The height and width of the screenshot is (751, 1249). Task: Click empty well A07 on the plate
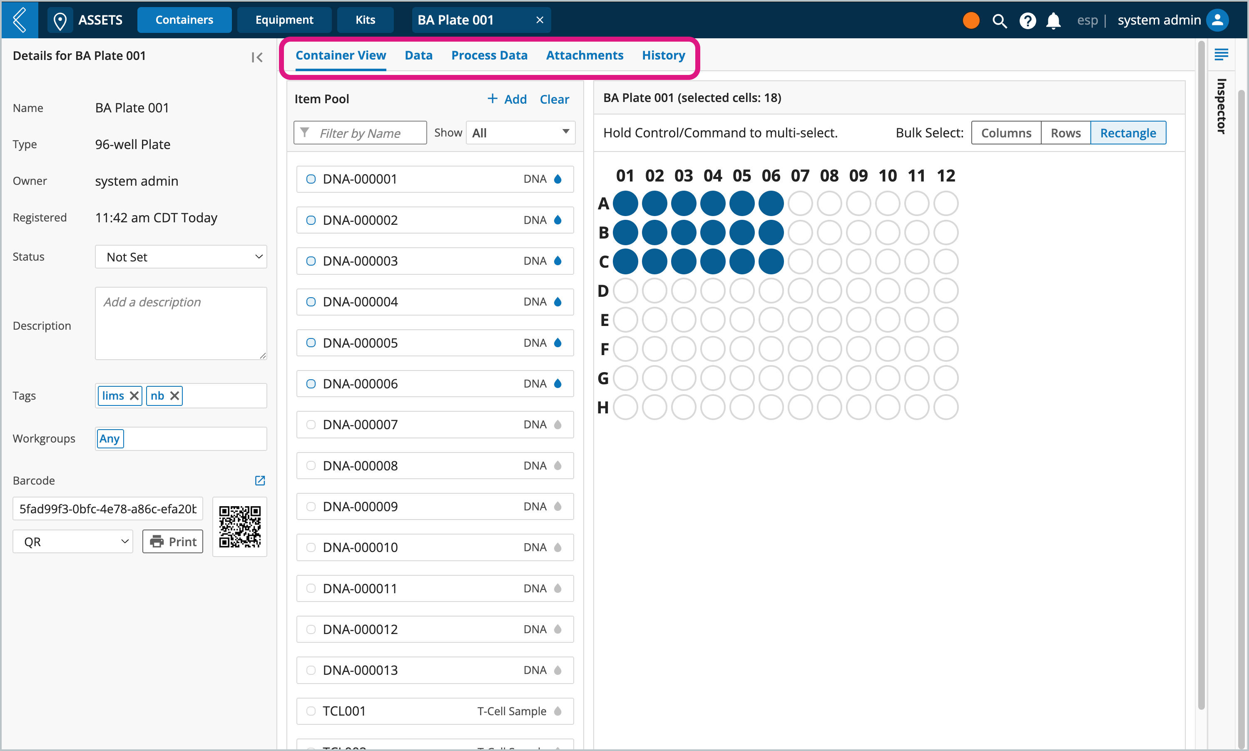800,204
